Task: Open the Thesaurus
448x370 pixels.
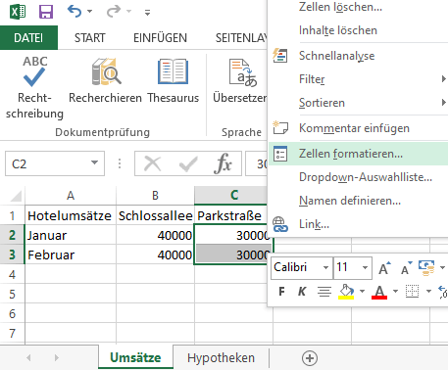Action: [173, 80]
